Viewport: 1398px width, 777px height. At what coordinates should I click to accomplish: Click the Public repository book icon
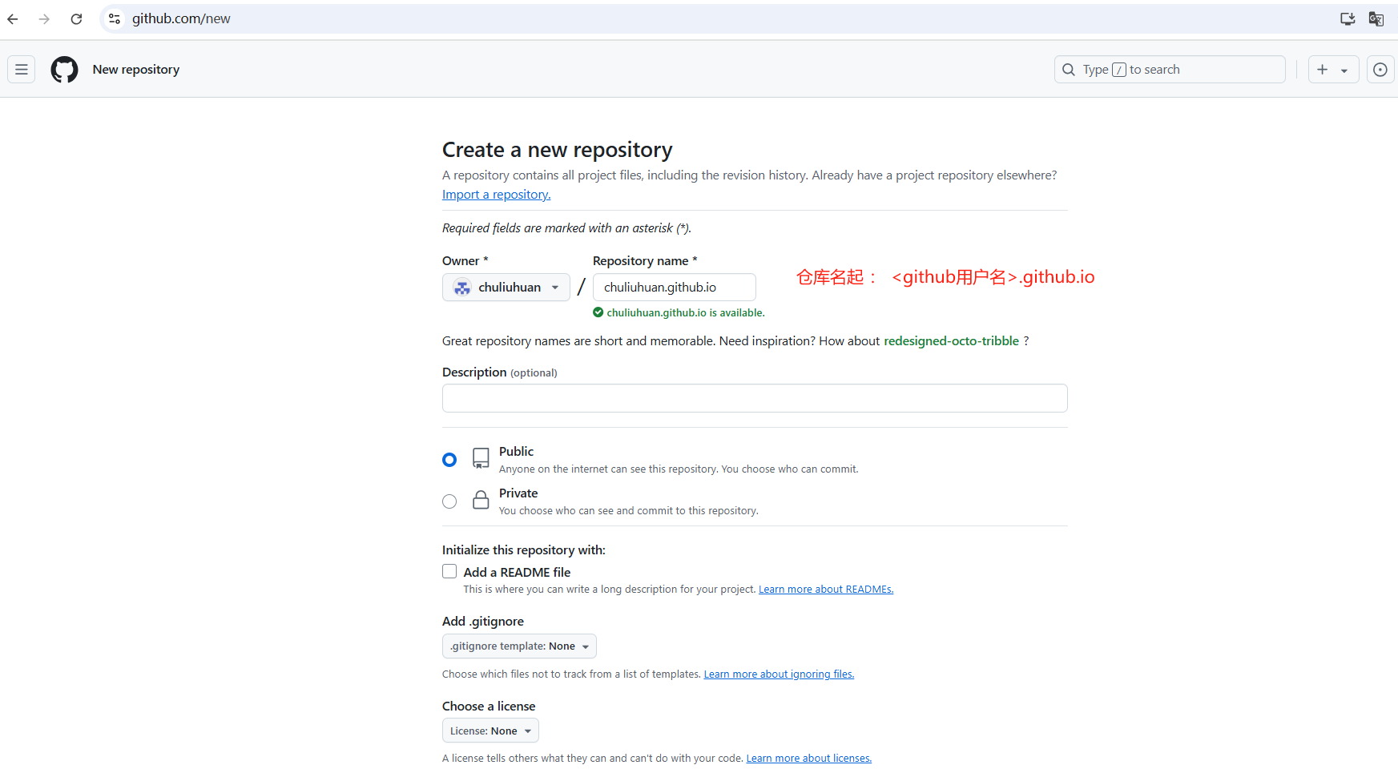pyautogui.click(x=481, y=458)
